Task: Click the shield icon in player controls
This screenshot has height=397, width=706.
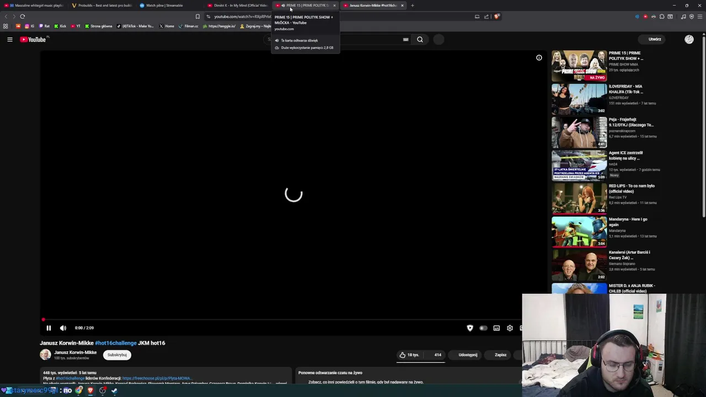Action: coord(470,328)
